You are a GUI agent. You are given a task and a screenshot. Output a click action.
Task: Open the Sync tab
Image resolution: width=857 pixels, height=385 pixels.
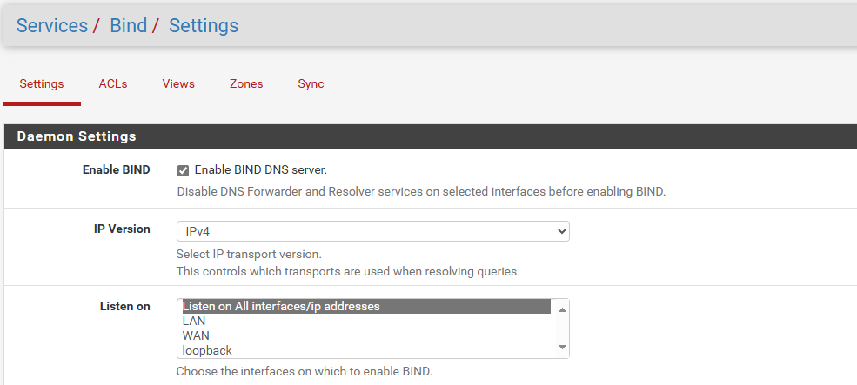tap(311, 84)
